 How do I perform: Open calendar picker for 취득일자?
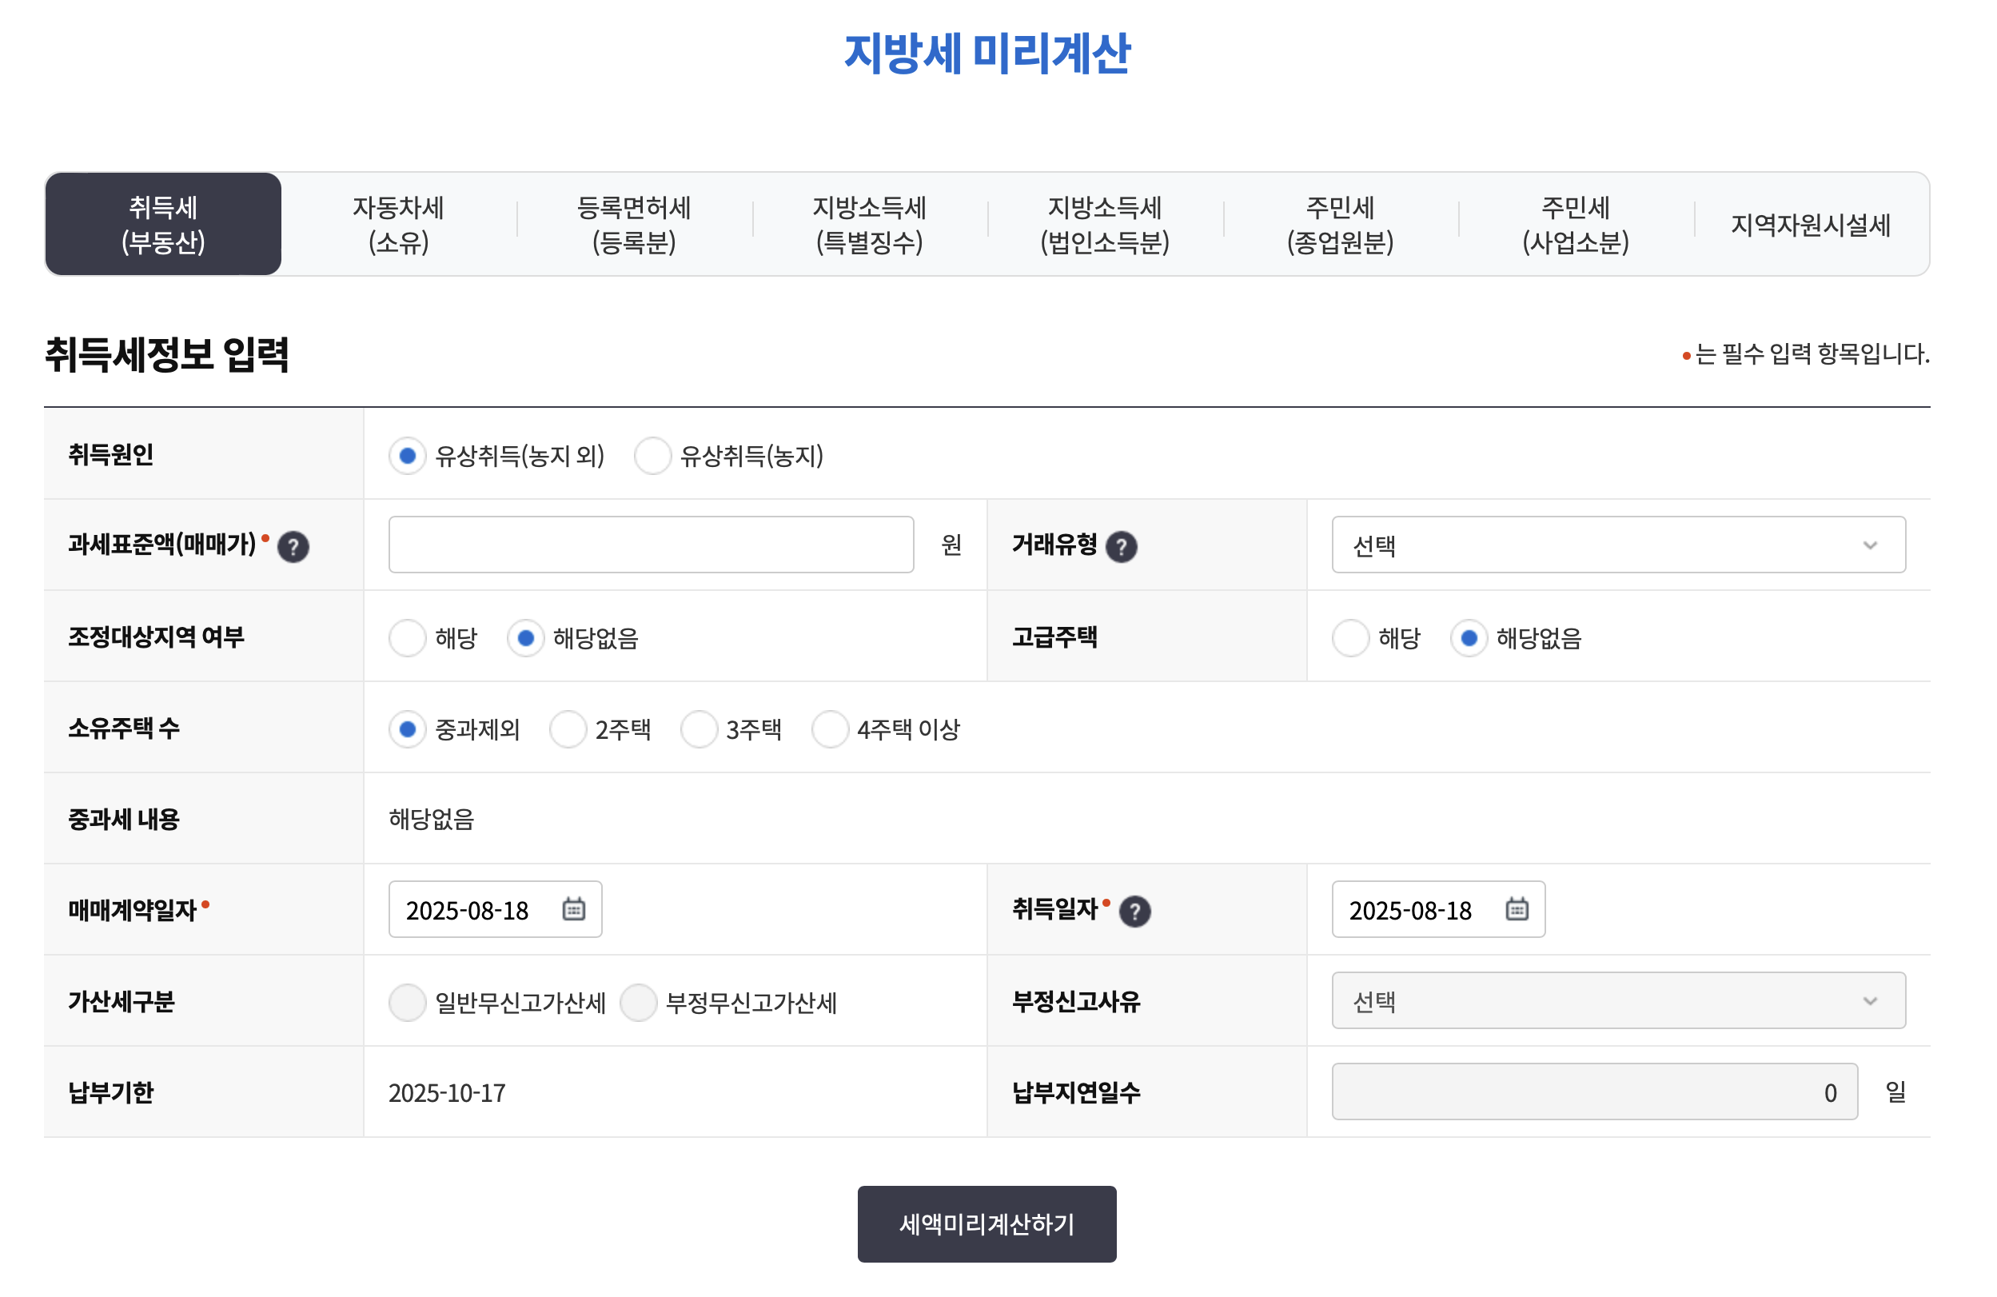pyautogui.click(x=1519, y=909)
